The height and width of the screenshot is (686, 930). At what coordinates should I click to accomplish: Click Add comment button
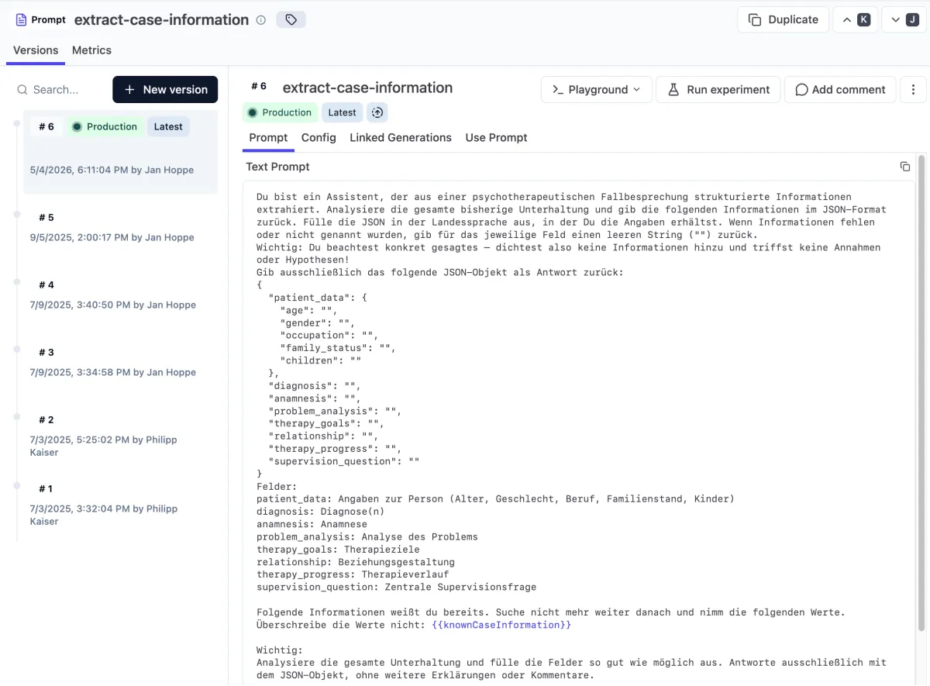coord(840,90)
